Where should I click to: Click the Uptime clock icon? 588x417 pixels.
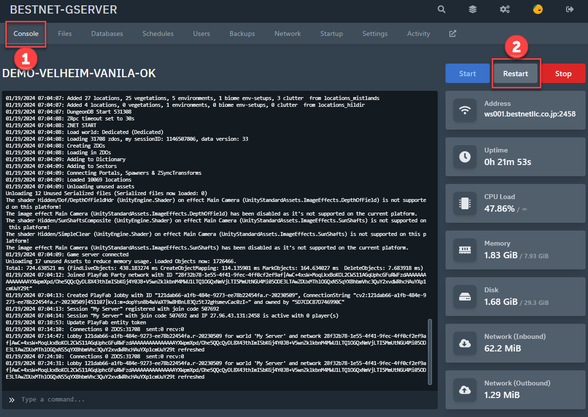[465, 156]
